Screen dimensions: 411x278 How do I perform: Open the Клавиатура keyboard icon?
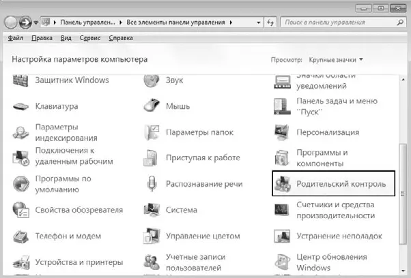[20, 106]
